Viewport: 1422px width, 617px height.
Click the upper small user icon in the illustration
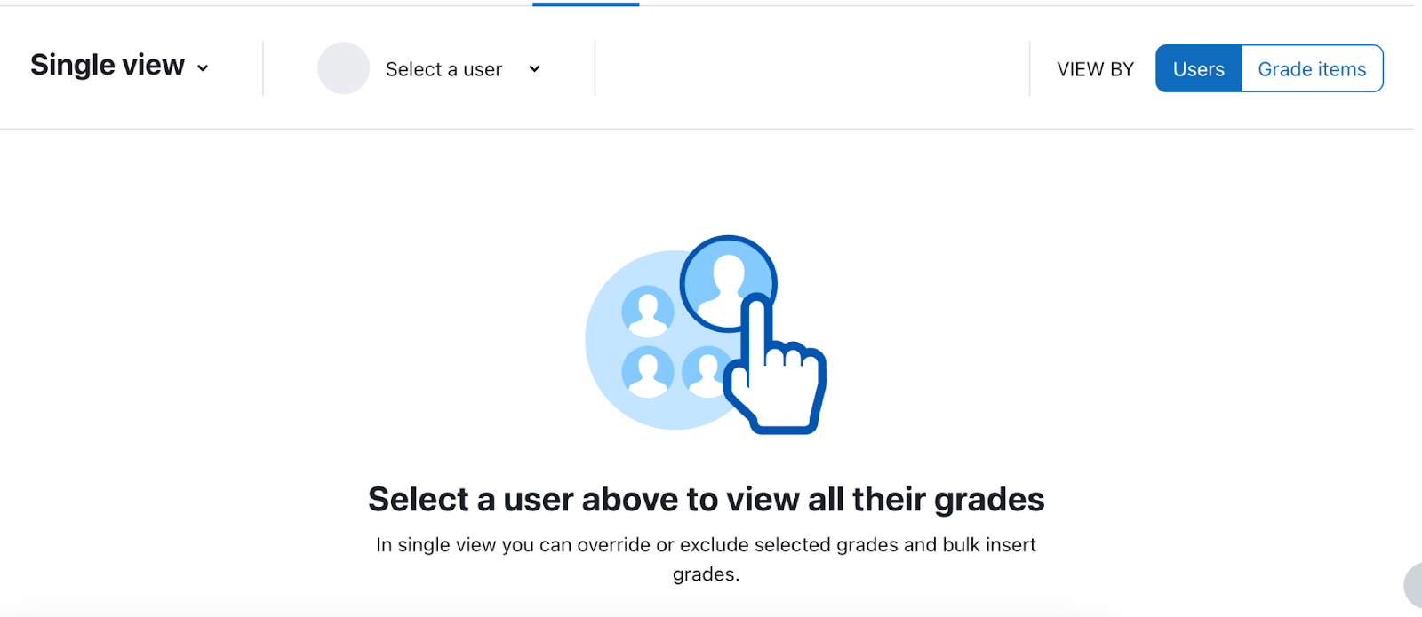click(x=648, y=312)
